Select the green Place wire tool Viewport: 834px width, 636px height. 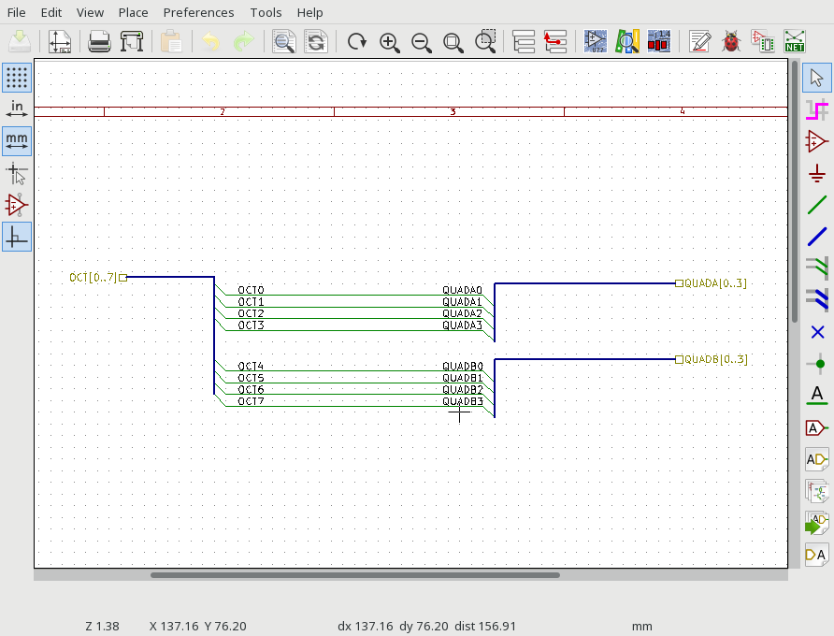pos(817,205)
